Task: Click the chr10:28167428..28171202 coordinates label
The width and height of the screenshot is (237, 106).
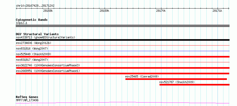Action: [x=35, y=6]
